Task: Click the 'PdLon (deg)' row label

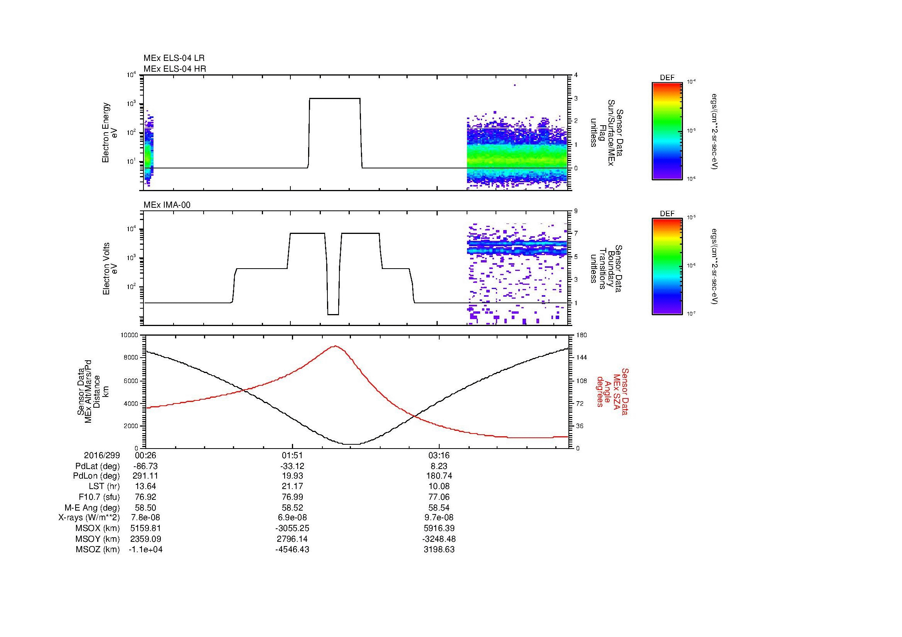Action: pos(97,476)
